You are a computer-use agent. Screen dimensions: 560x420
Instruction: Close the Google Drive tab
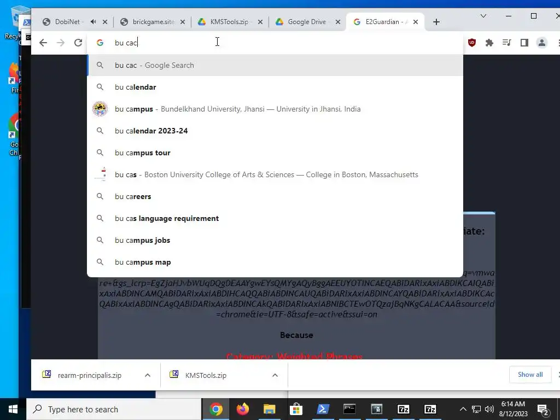[x=338, y=22]
